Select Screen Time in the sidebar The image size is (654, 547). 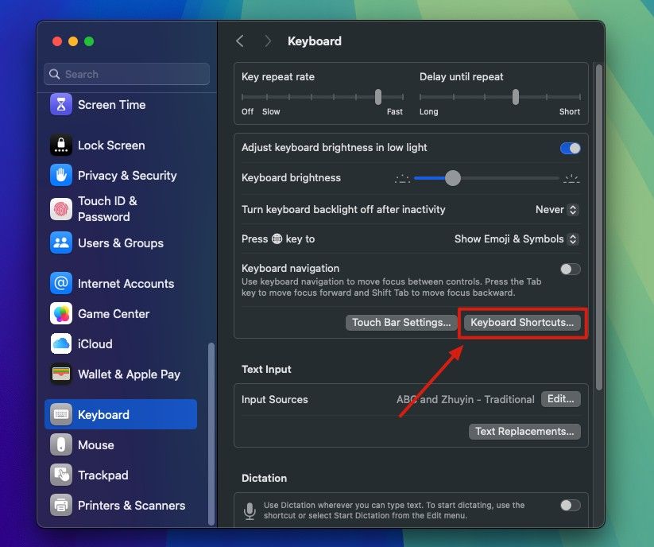click(x=121, y=104)
